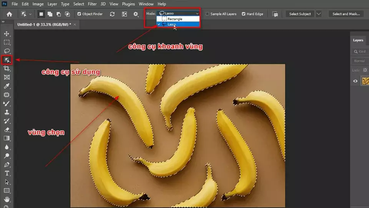Image resolution: width=369 pixels, height=208 pixels.
Task: Select the Path Selection tool
Action: pyautogui.click(x=7, y=182)
